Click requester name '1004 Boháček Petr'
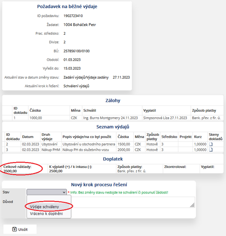 pyautogui.click(x=80, y=25)
